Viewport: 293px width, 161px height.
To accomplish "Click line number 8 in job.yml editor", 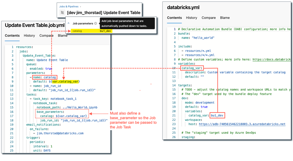I will point(12,77).
